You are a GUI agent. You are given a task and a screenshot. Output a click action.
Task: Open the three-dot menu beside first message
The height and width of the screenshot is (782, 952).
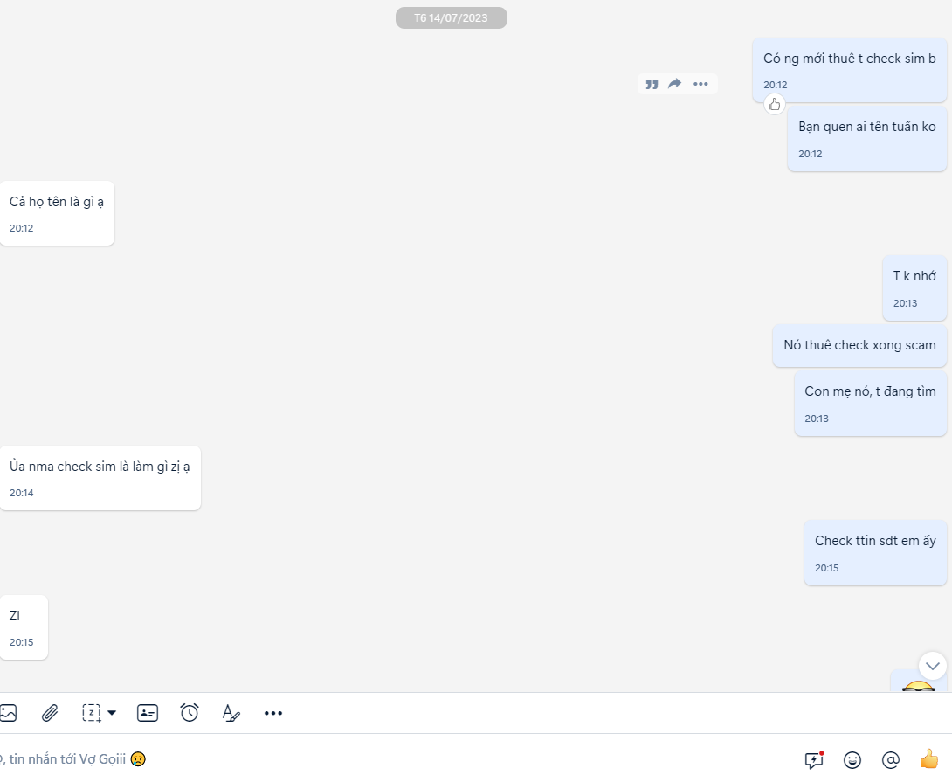coord(700,84)
